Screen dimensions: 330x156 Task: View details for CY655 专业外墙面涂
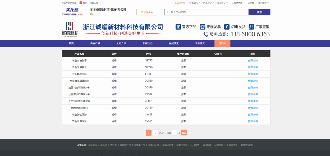[x=253, y=121]
